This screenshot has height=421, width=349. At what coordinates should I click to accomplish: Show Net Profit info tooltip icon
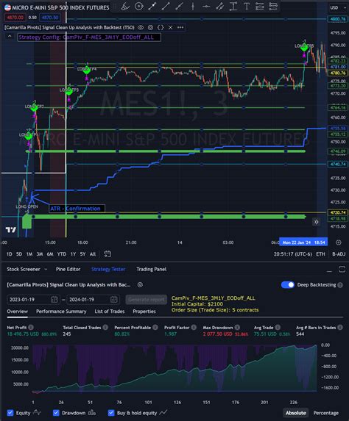(31, 327)
